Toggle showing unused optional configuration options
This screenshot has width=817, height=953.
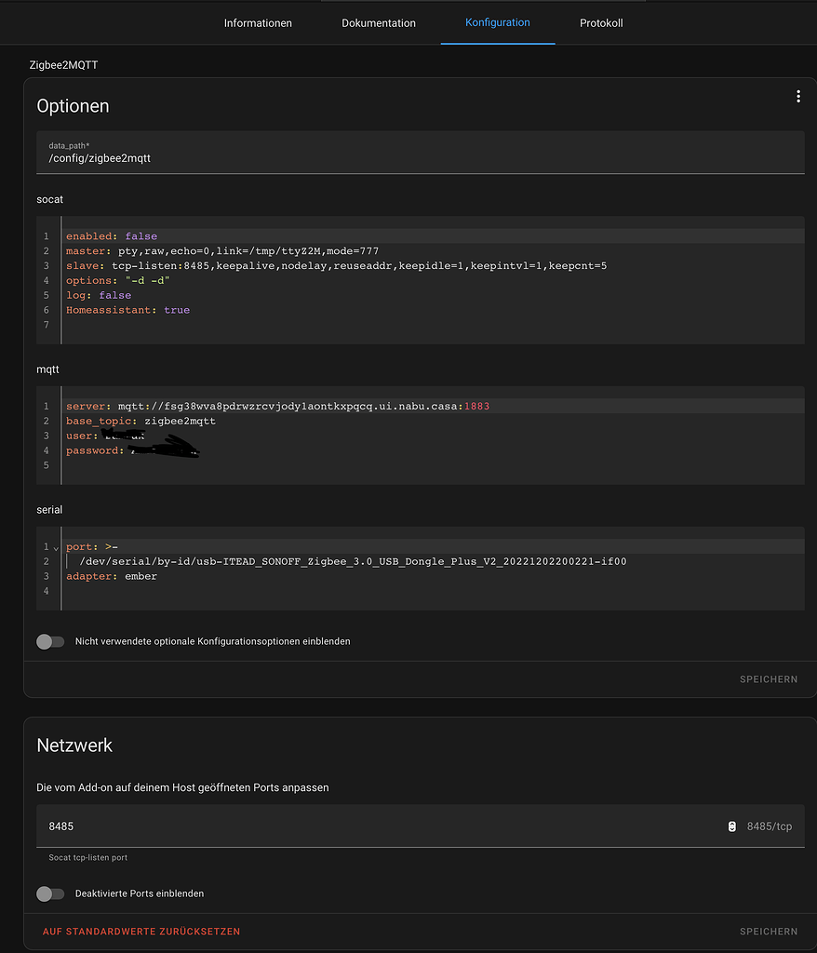[x=50, y=641]
